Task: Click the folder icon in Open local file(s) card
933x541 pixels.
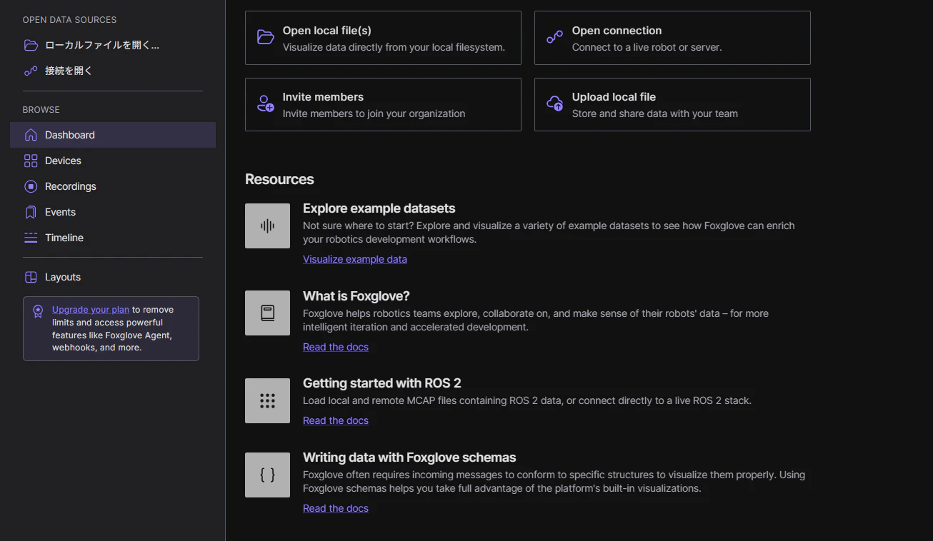Action: pyautogui.click(x=266, y=37)
